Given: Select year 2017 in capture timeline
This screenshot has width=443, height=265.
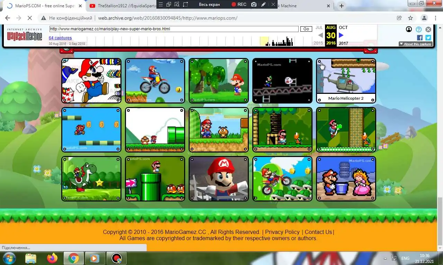Looking at the screenshot, I should tap(343, 43).
